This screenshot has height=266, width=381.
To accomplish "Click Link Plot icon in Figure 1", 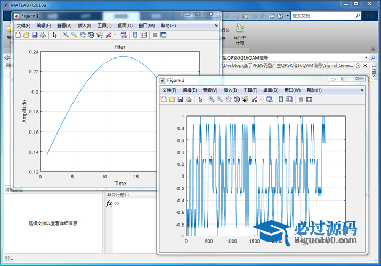I will click(x=124, y=35).
